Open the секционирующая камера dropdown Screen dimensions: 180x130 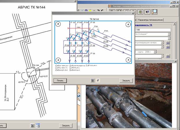[x=162, y=42]
